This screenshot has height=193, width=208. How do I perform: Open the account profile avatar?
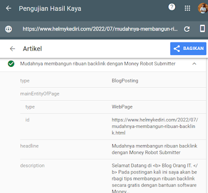(203, 8)
